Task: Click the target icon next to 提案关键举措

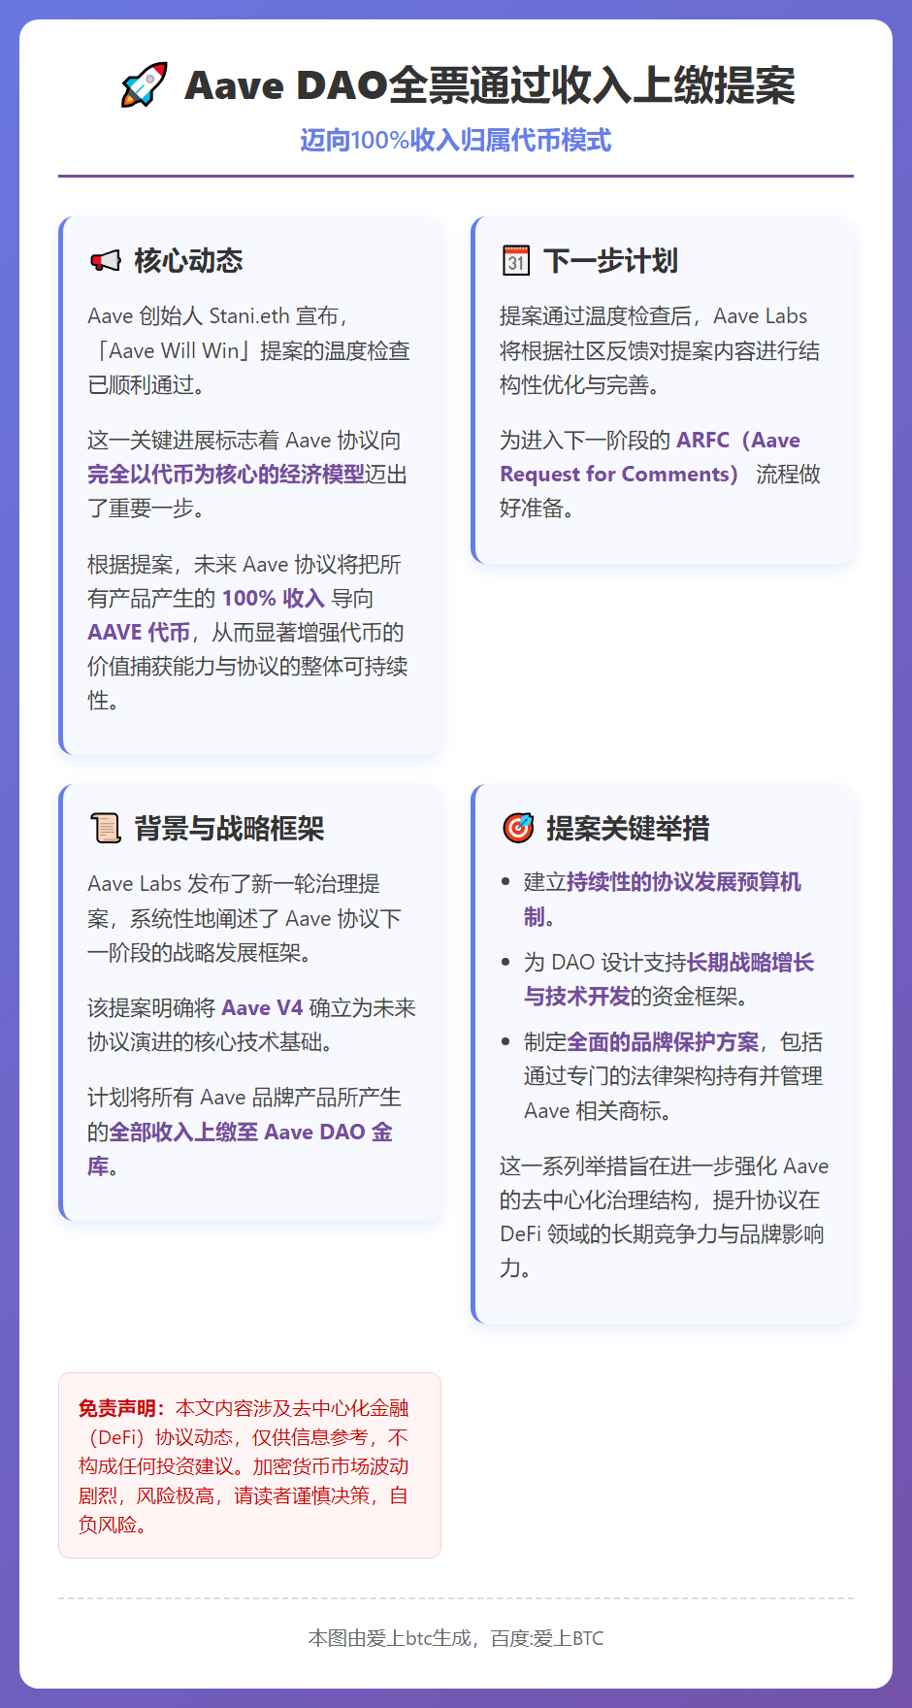Action: coord(518,828)
